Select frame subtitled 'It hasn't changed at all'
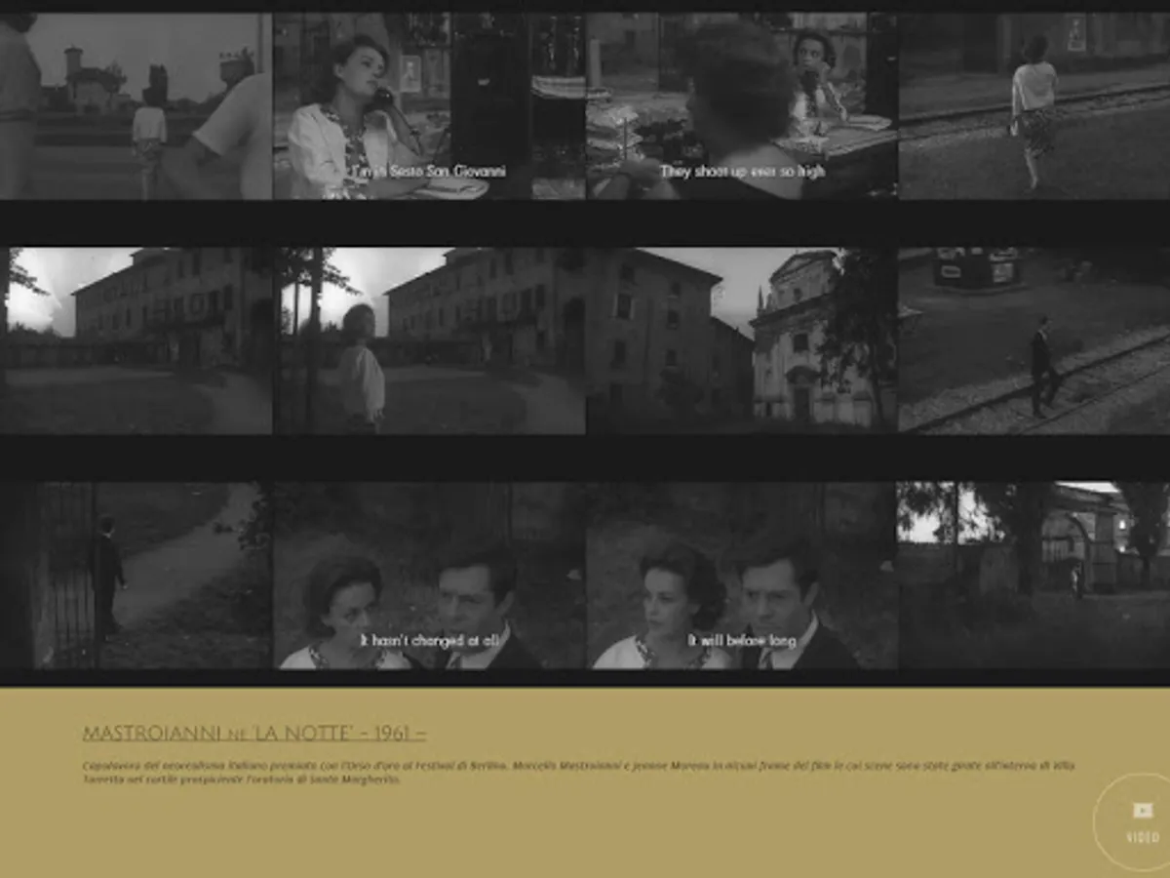This screenshot has height=878, width=1170. point(429,575)
